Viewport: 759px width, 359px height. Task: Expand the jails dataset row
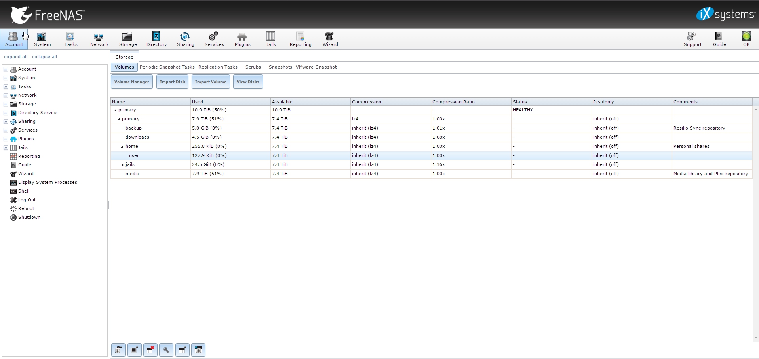pyautogui.click(x=123, y=164)
